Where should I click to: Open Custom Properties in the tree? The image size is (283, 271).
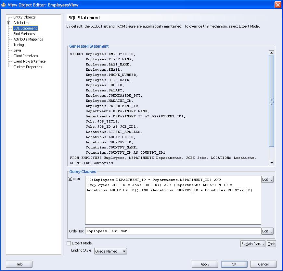(28, 67)
